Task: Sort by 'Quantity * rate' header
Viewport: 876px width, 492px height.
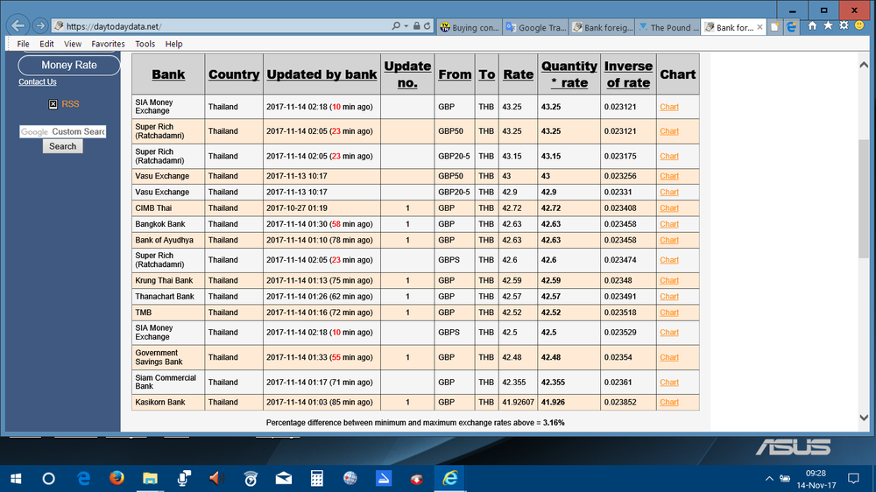Action: (x=569, y=74)
